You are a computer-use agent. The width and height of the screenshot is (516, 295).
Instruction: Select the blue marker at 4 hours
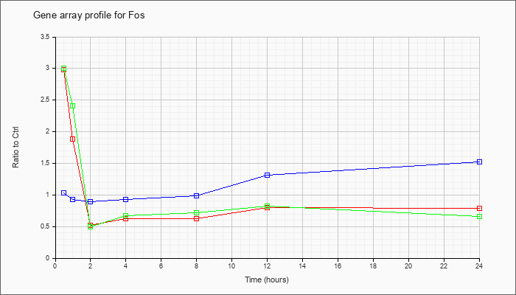[x=125, y=199]
